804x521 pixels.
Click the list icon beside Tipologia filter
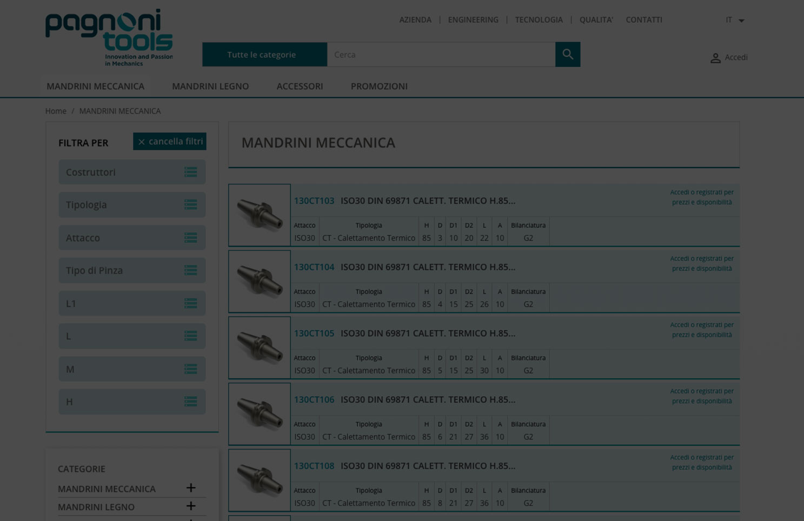tap(190, 204)
